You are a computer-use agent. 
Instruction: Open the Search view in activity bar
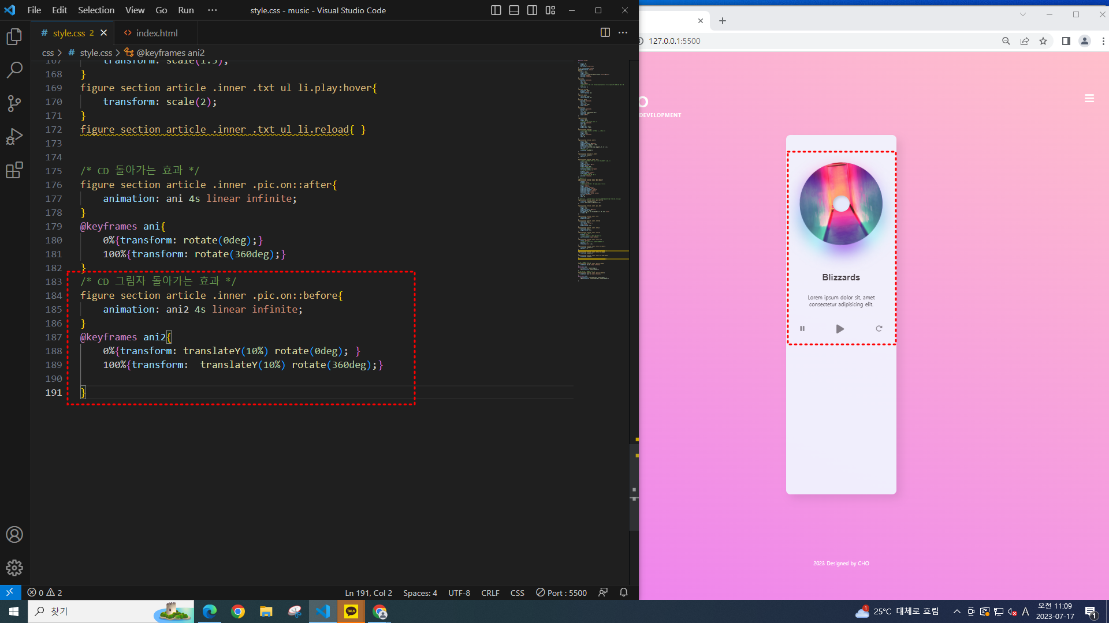point(14,70)
